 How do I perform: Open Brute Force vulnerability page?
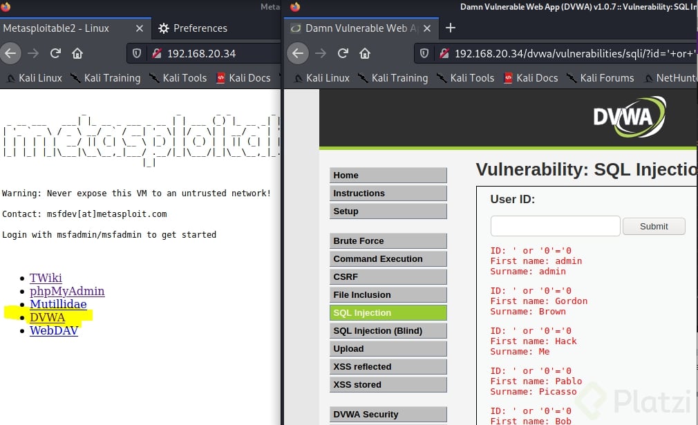[388, 240]
